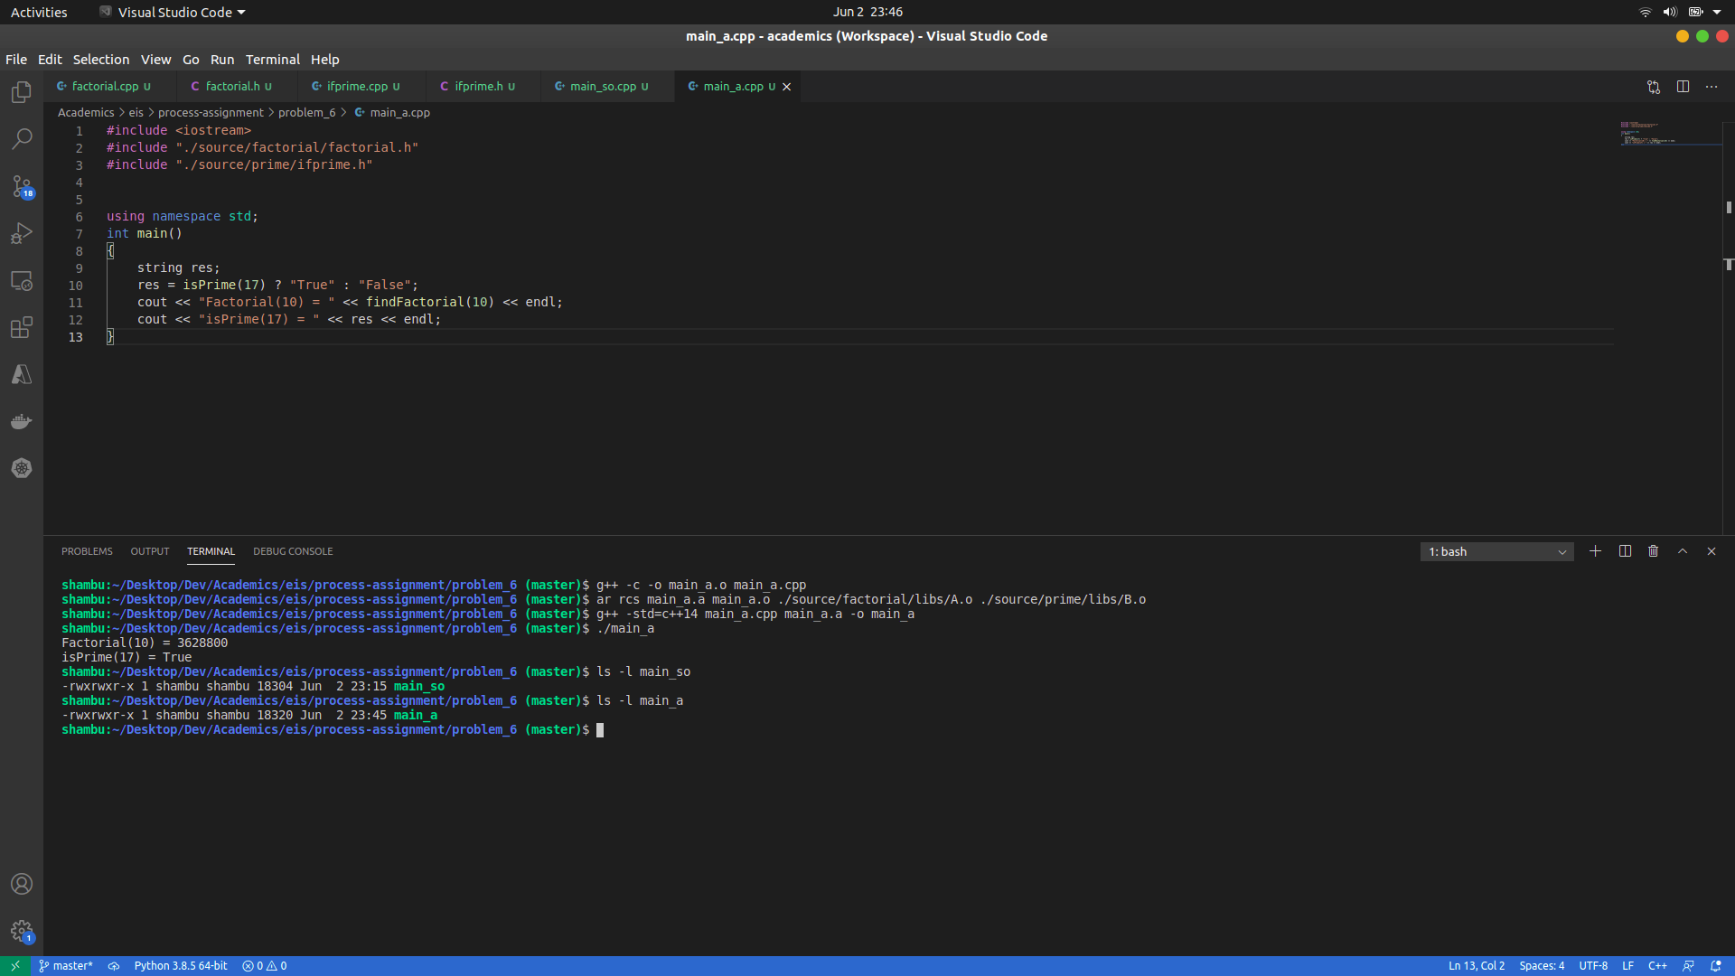Image resolution: width=1735 pixels, height=976 pixels.
Task: Open Source Control with 18 changes
Action: coord(22,186)
